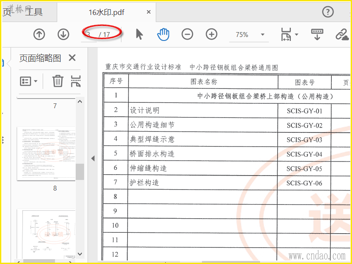Click drawing number SCIS-GY-02
The image size is (352, 264).
[304, 125]
